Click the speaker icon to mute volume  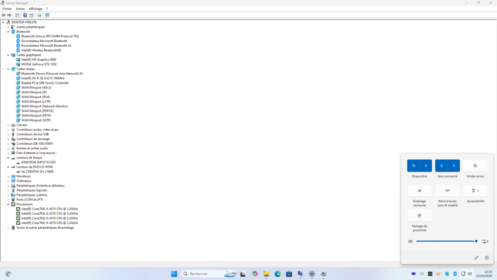click(410, 241)
